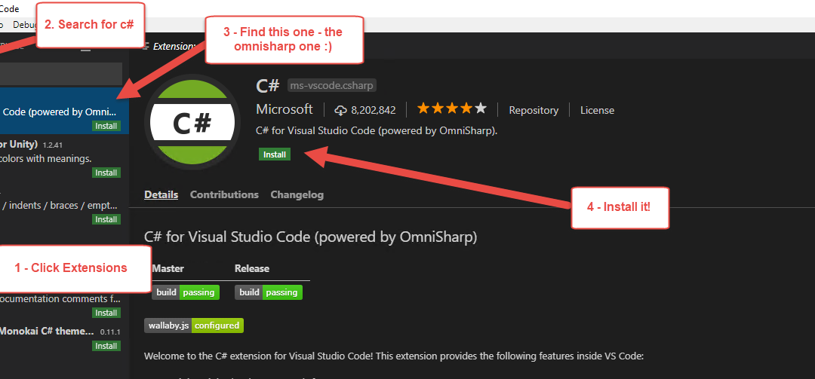This screenshot has width=815, height=379.
Task: Install C# from the highlighted list row
Action: (106, 126)
